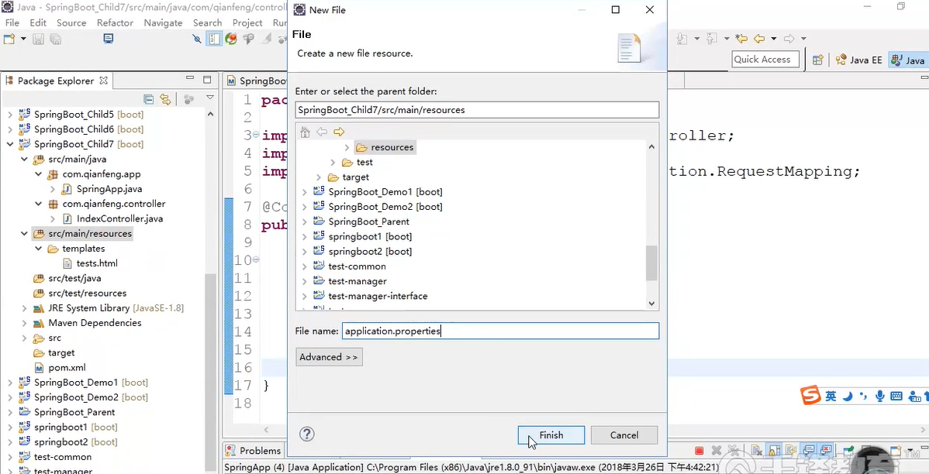This screenshot has width=929, height=474.
Task: Switch to the Java EE perspective
Action: (858, 60)
